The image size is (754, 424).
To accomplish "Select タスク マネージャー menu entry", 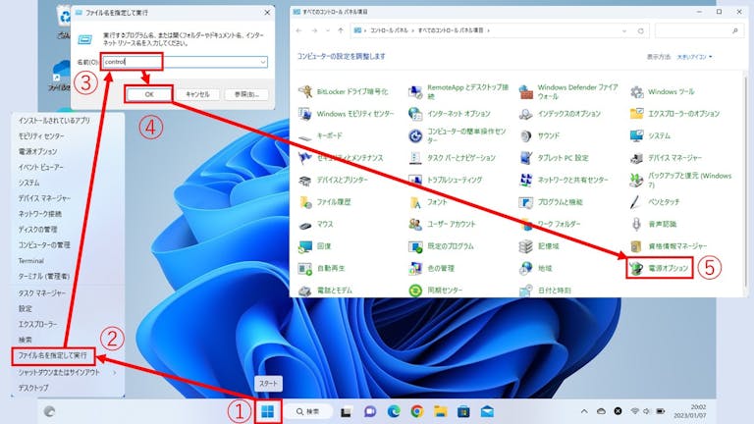I will tap(42, 292).
